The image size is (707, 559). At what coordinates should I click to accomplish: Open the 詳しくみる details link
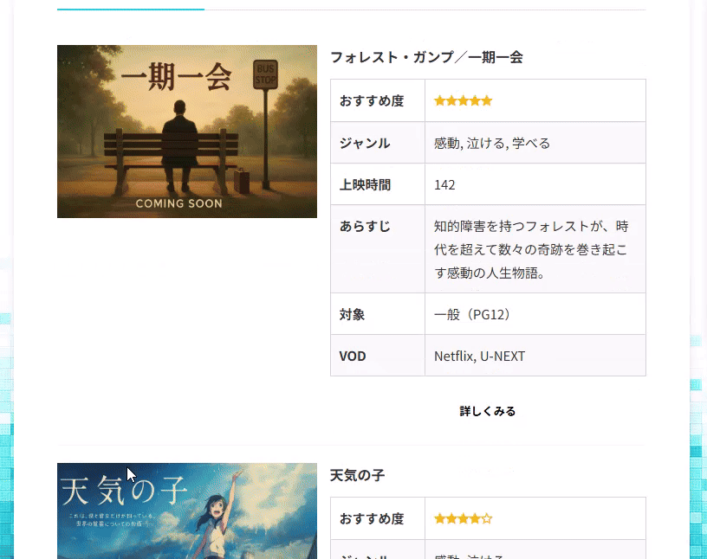(x=488, y=411)
